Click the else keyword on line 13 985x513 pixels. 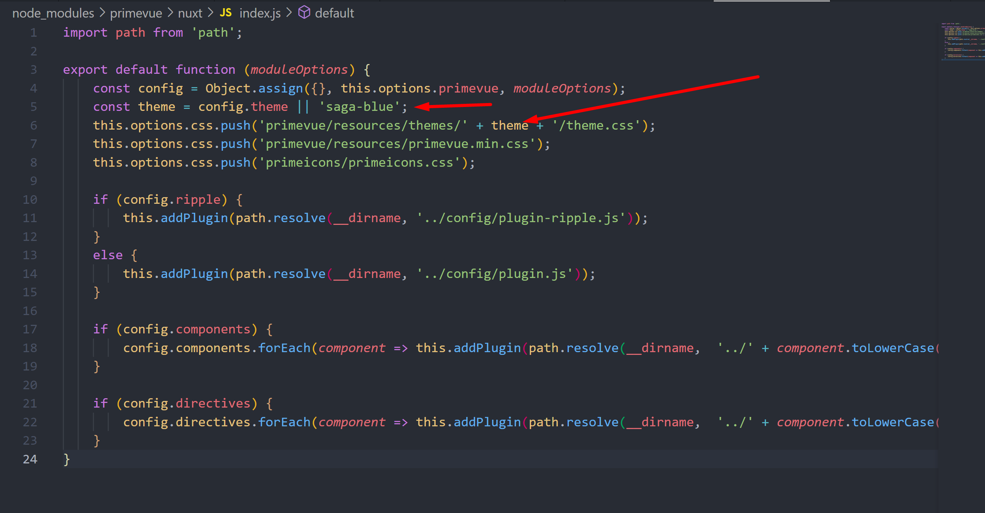(x=107, y=255)
